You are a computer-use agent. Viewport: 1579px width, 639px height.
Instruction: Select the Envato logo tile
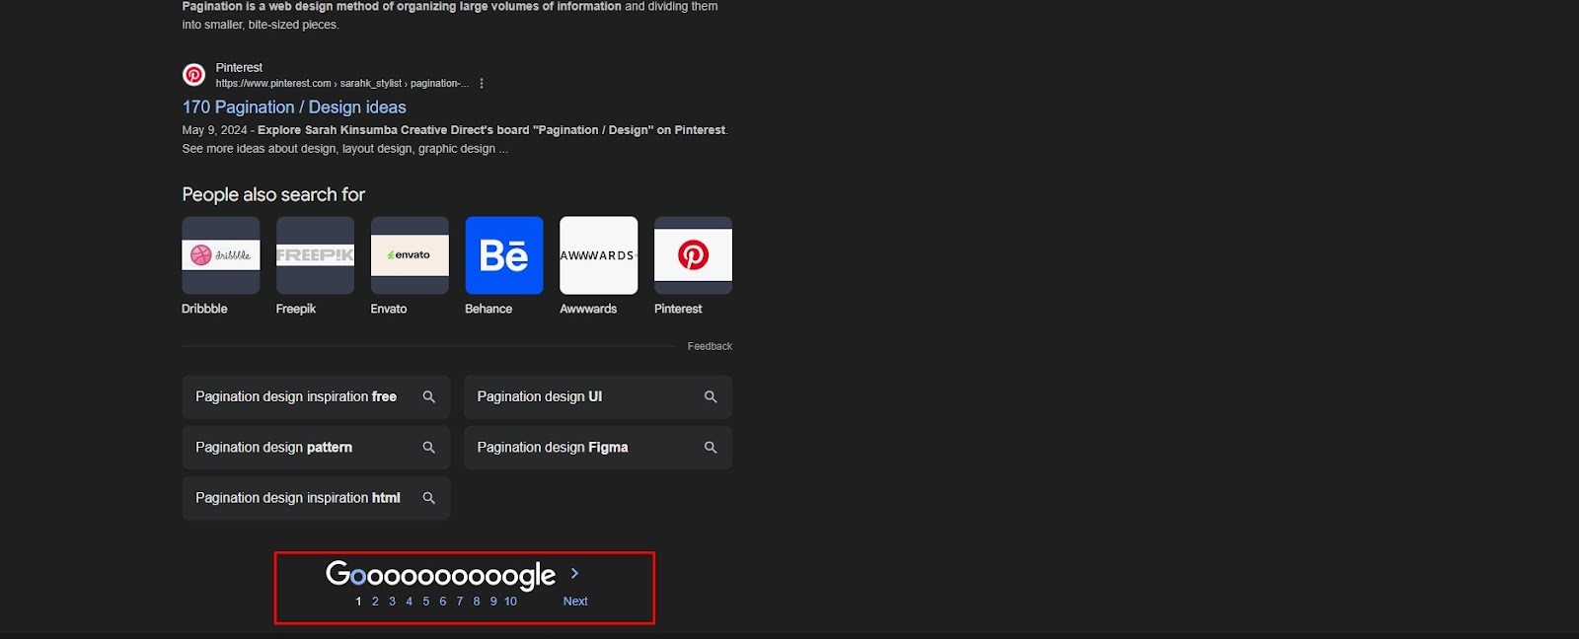click(x=410, y=255)
